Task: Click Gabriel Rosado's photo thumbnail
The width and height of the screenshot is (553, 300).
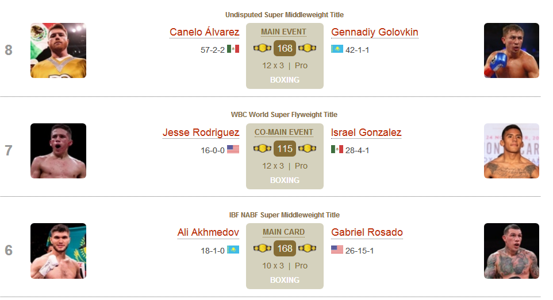Action: coord(512,251)
